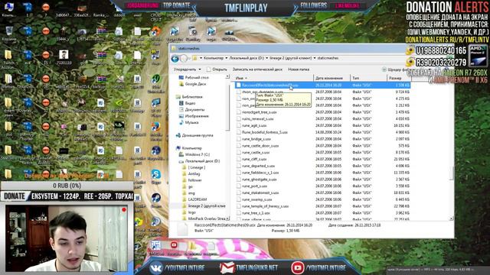Open the Упорядочить dropdown menu

click(x=187, y=70)
